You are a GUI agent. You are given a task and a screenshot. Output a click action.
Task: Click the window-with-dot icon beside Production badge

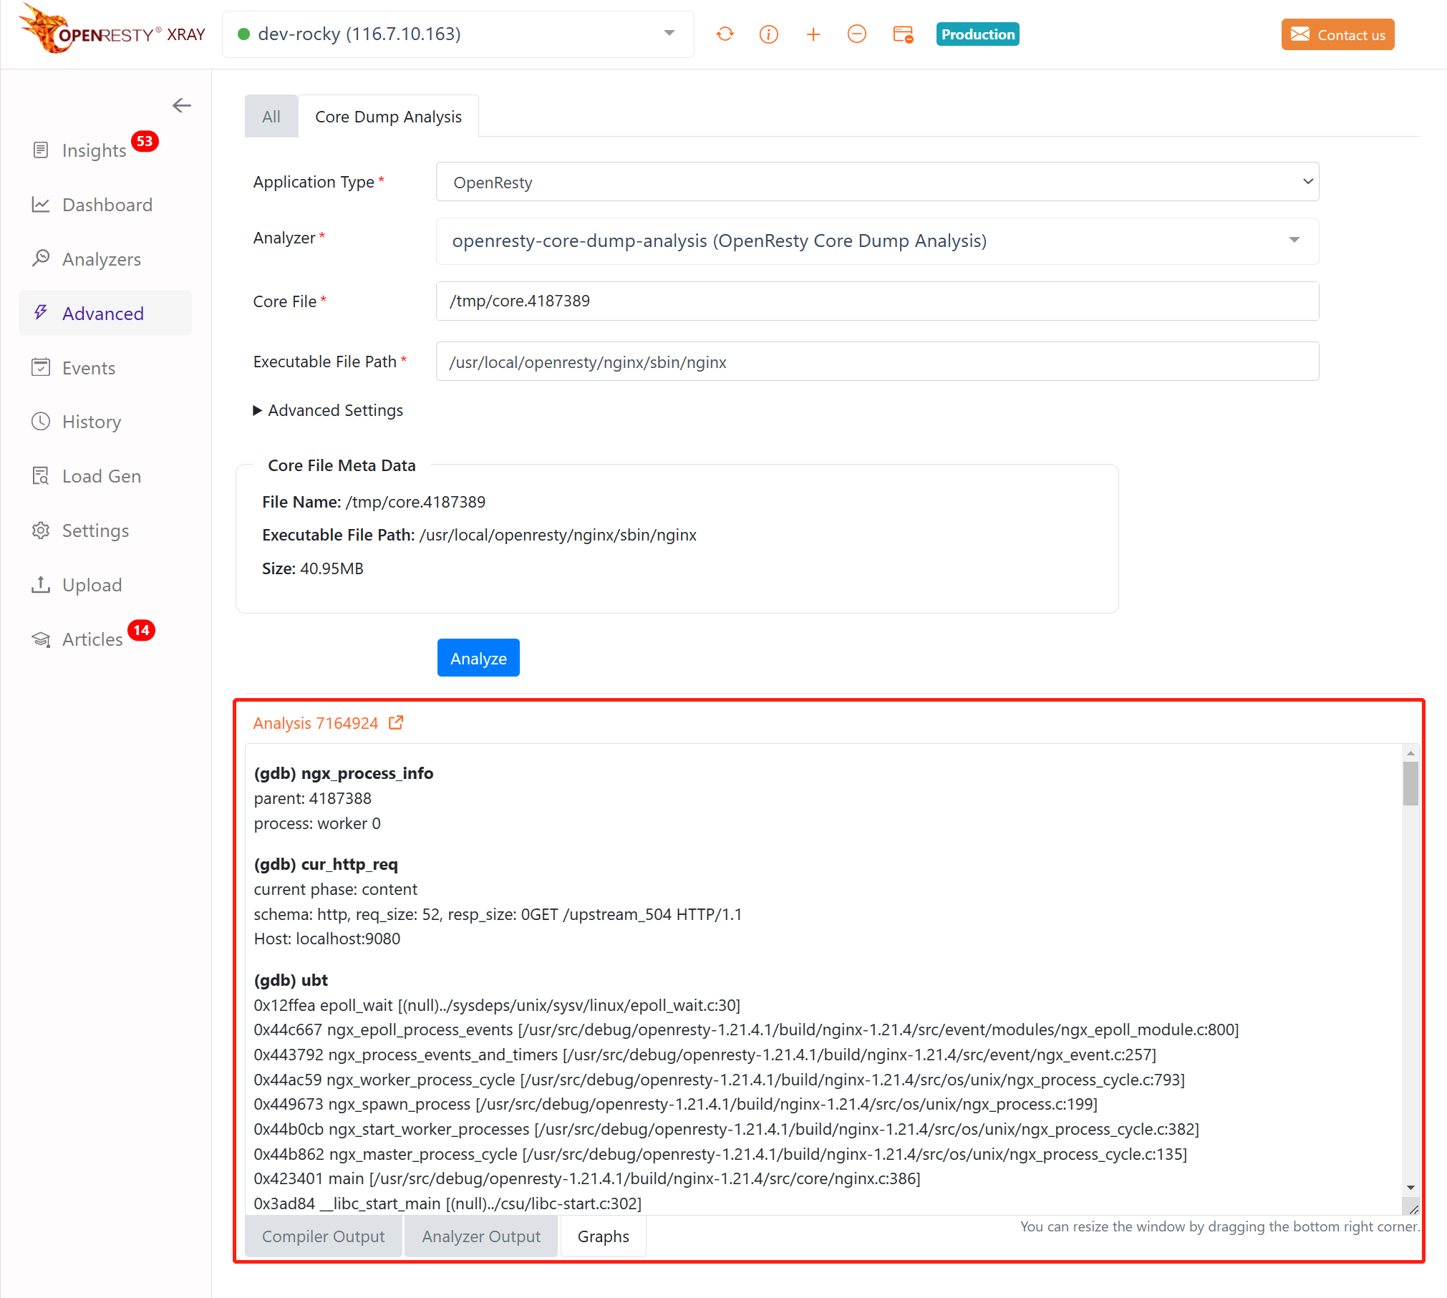[903, 34]
